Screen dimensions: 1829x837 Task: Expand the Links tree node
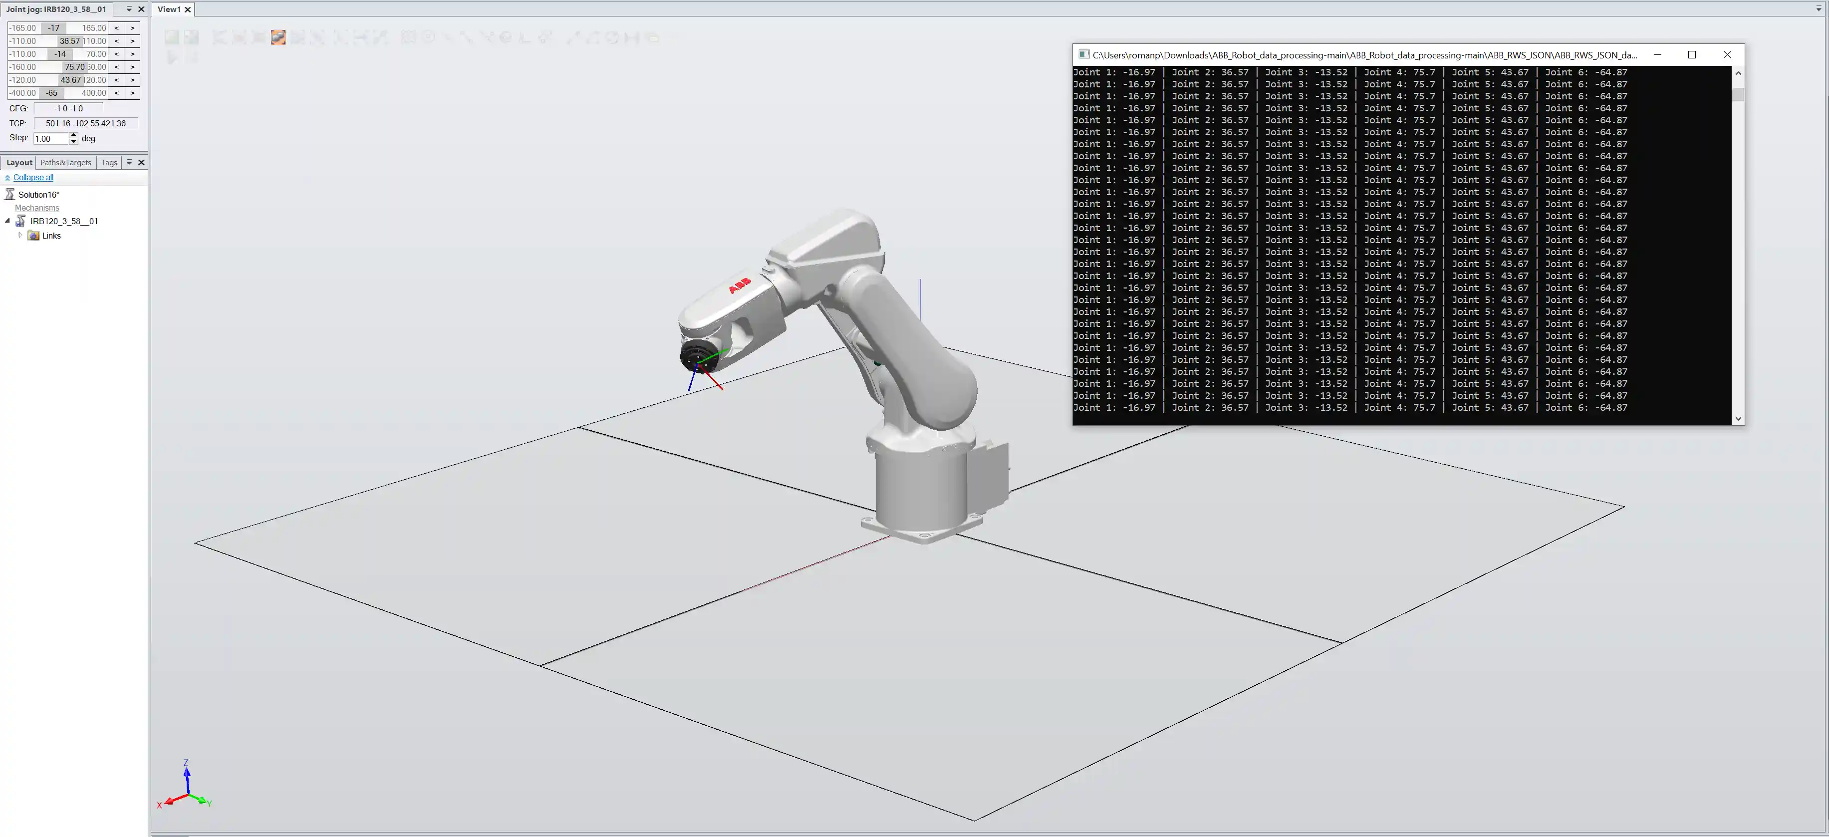[x=20, y=235]
